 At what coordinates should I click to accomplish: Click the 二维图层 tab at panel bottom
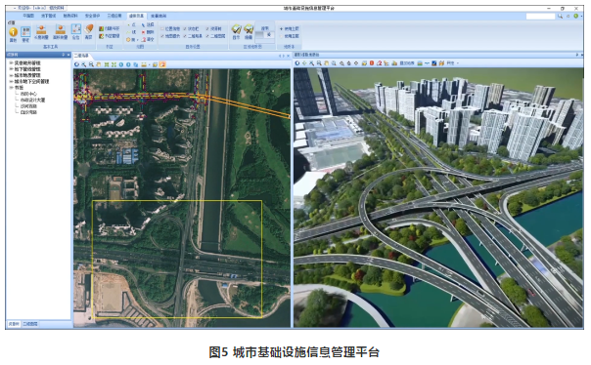click(30, 324)
